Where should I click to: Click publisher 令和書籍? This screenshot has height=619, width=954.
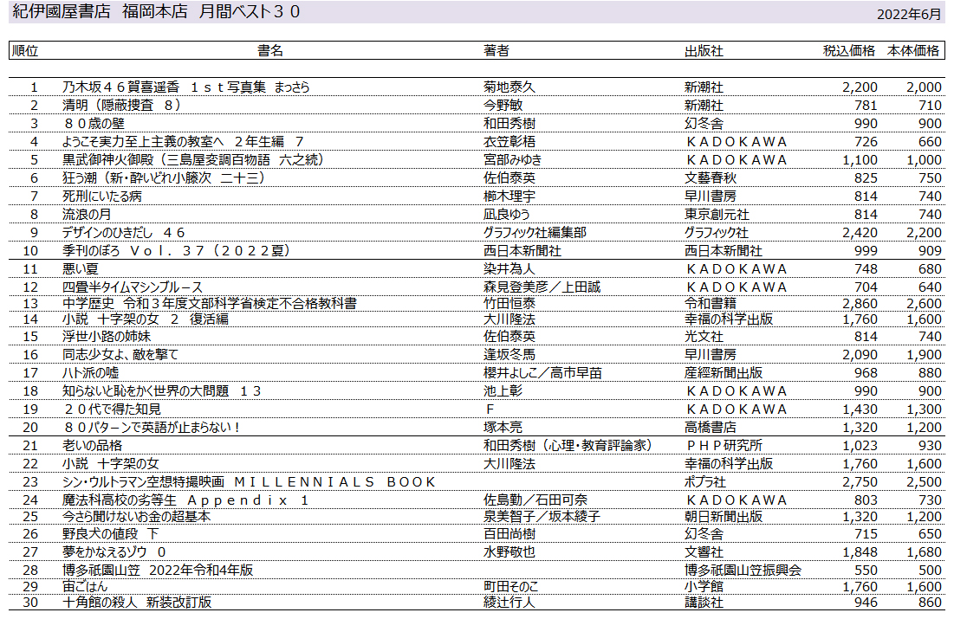click(710, 303)
